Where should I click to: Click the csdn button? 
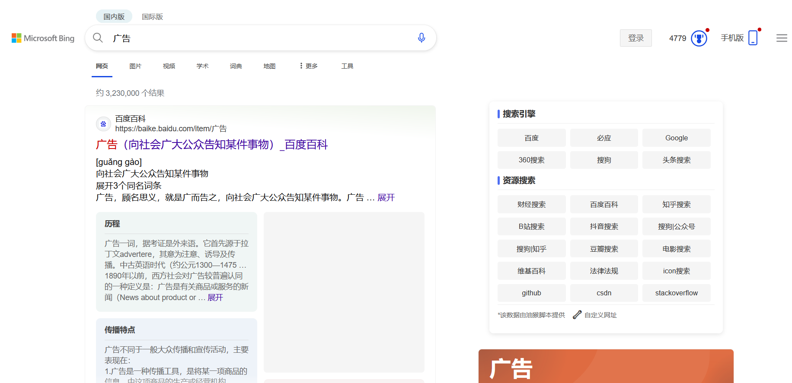[604, 293]
